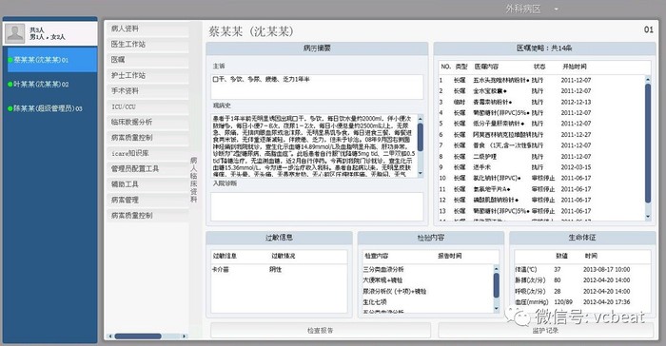Click the 监护记录 button
The image size is (666, 346).
545,330
